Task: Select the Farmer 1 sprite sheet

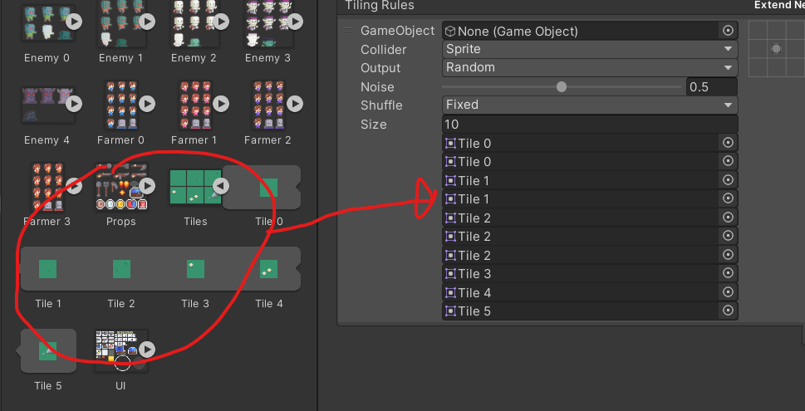Action: 195,104
